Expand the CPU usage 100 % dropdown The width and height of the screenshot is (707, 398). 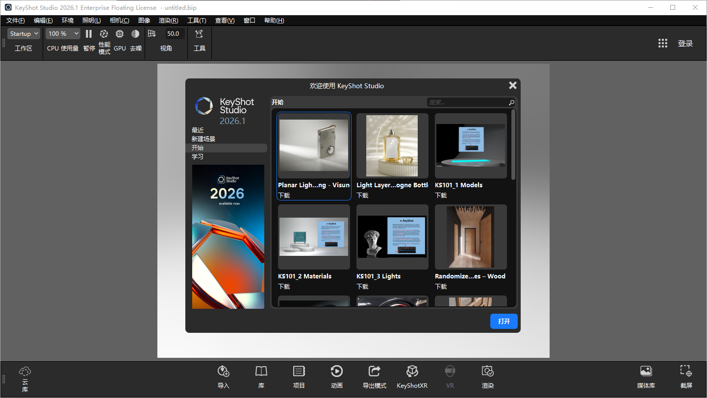coord(63,34)
